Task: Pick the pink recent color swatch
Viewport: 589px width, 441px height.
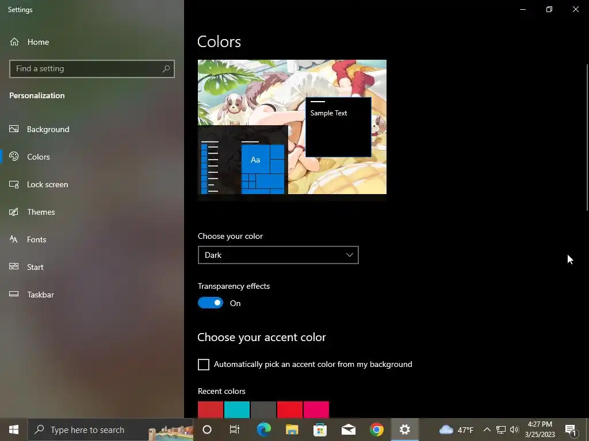Action: coord(316,410)
